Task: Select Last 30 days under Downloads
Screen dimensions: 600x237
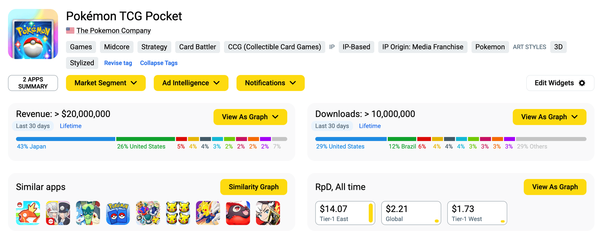Action: tap(332, 126)
